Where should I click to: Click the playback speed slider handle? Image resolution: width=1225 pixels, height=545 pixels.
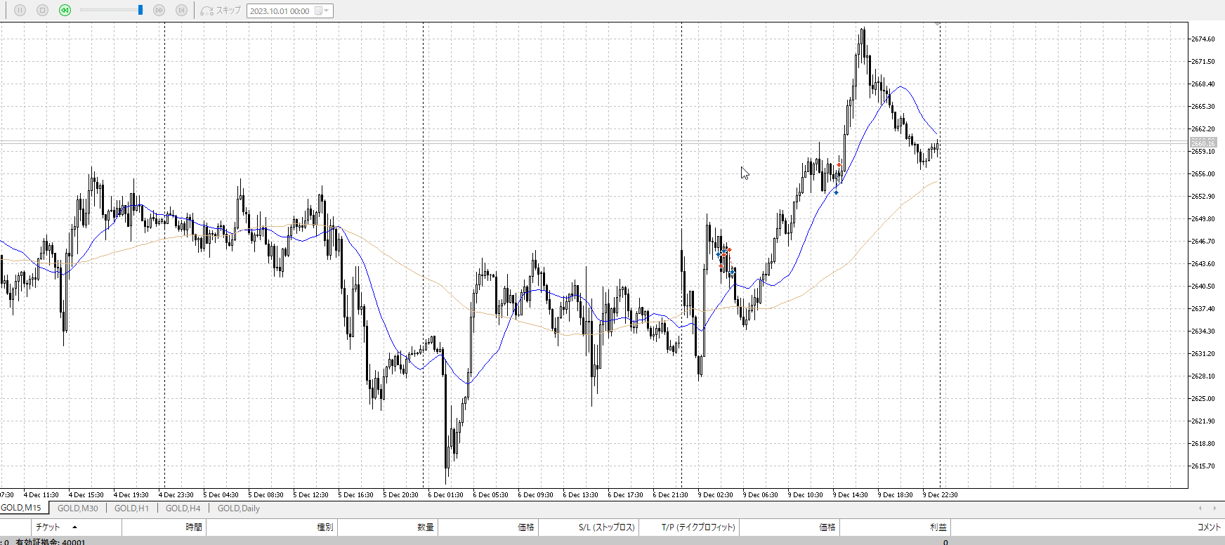point(140,11)
